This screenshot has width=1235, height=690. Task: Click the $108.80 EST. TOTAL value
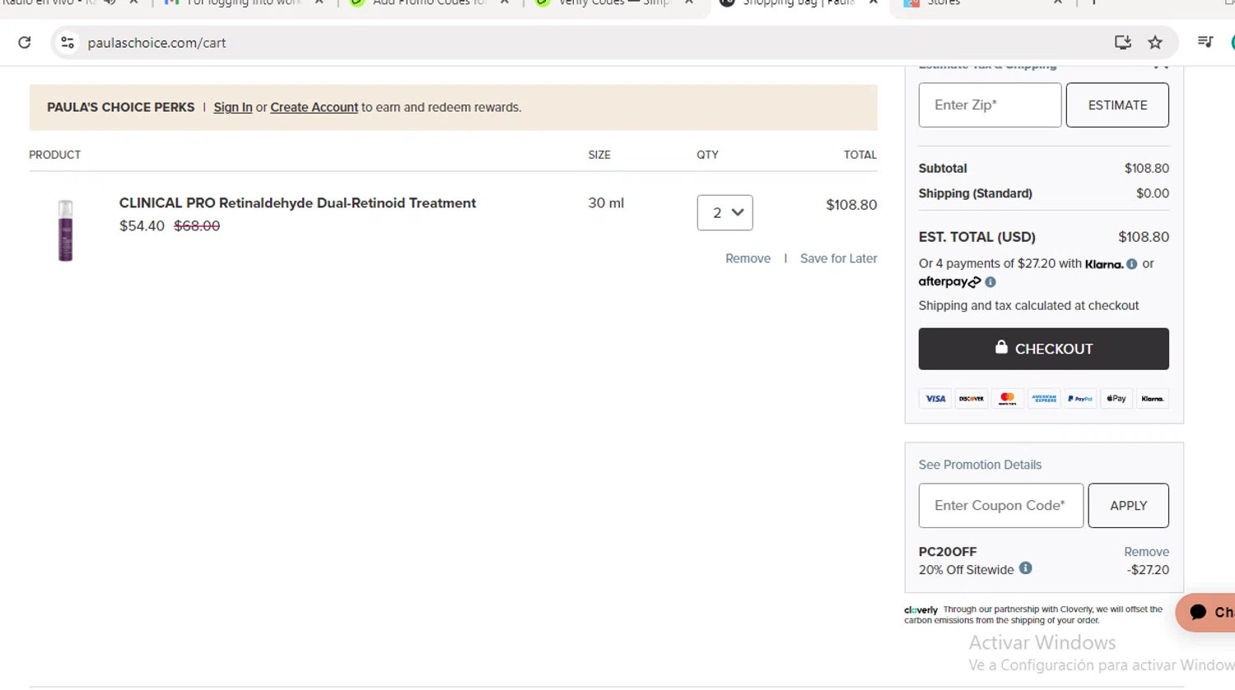click(x=1144, y=237)
